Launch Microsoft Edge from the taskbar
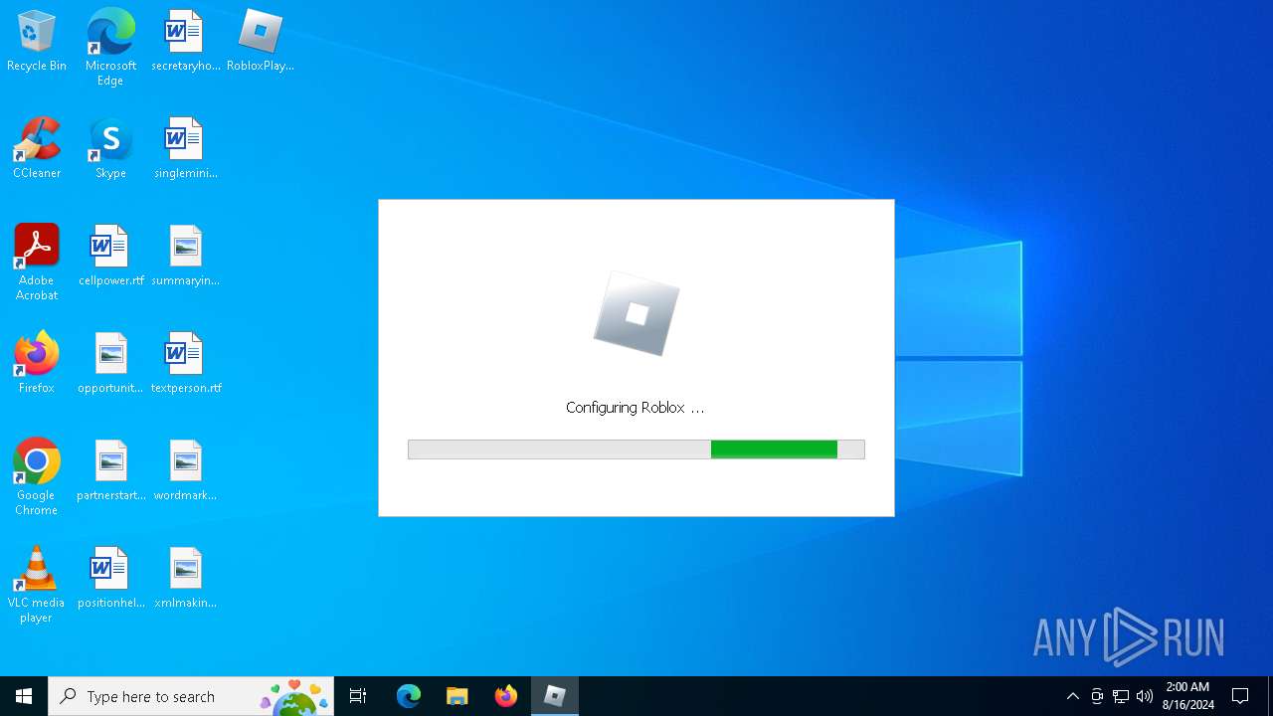The width and height of the screenshot is (1273, 716). click(x=409, y=696)
